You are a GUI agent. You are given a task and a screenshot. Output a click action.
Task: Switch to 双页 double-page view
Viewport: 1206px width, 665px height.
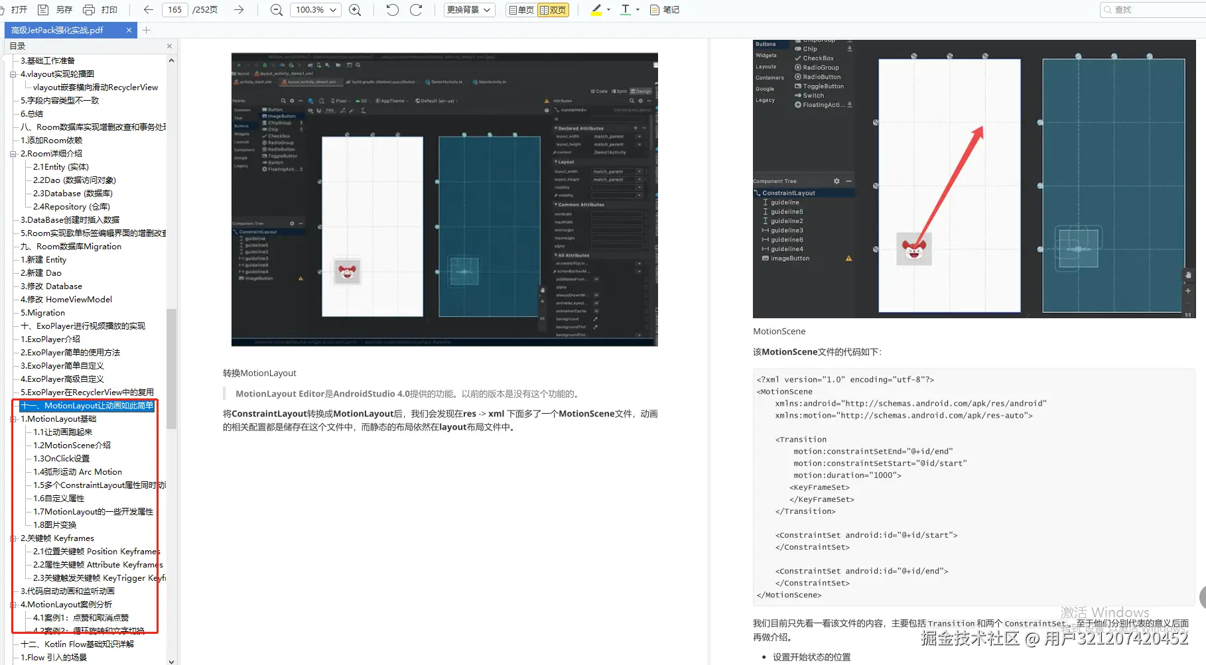553,10
